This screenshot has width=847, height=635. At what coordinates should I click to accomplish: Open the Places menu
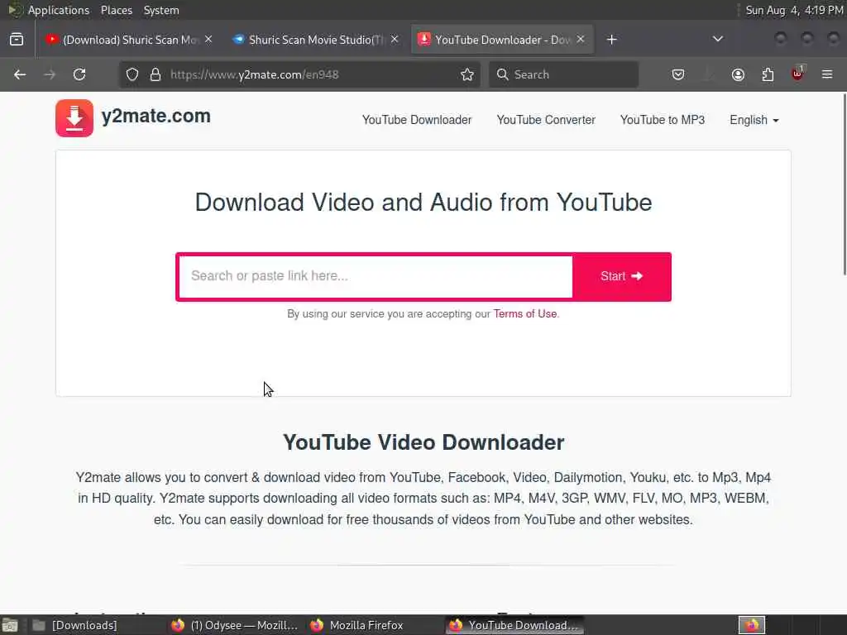(x=116, y=10)
